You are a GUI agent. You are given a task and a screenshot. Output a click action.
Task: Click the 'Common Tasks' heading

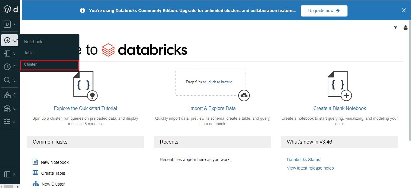pyautogui.click(x=50, y=142)
